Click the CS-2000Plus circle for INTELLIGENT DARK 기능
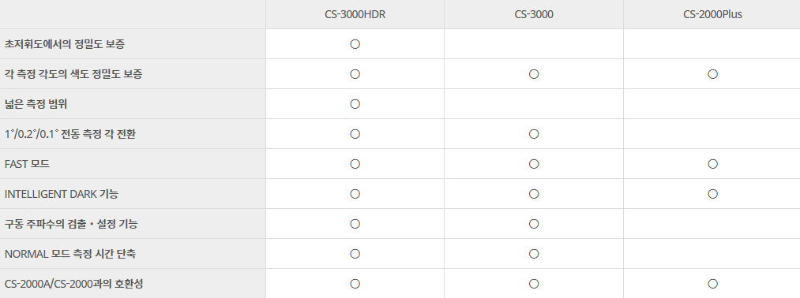 click(713, 194)
